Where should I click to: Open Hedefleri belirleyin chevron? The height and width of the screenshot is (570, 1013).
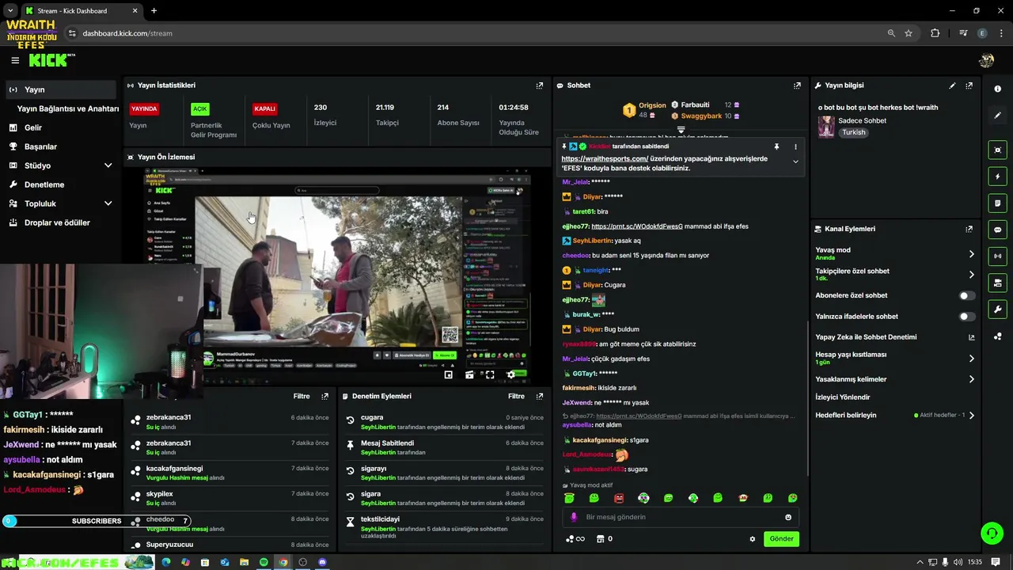pyautogui.click(x=971, y=415)
